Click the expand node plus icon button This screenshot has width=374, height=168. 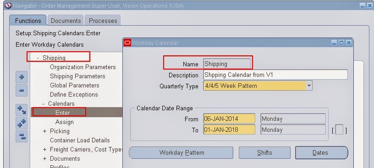22,77
